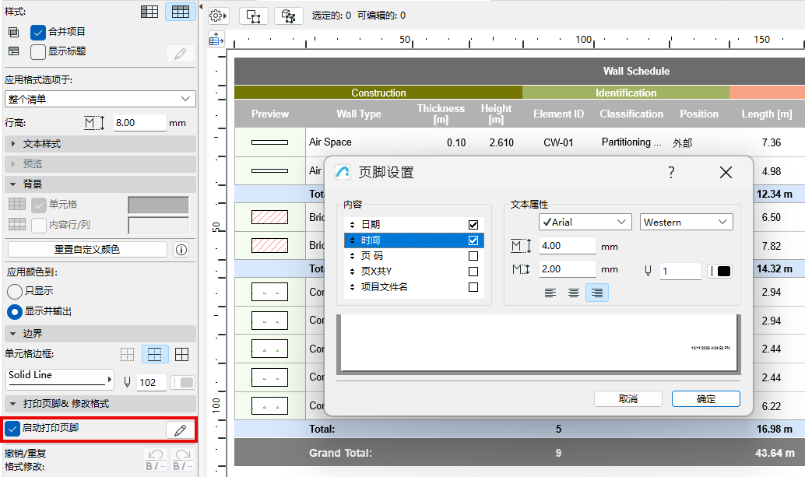Open the Western script dropdown
805x477 pixels.
tap(686, 222)
